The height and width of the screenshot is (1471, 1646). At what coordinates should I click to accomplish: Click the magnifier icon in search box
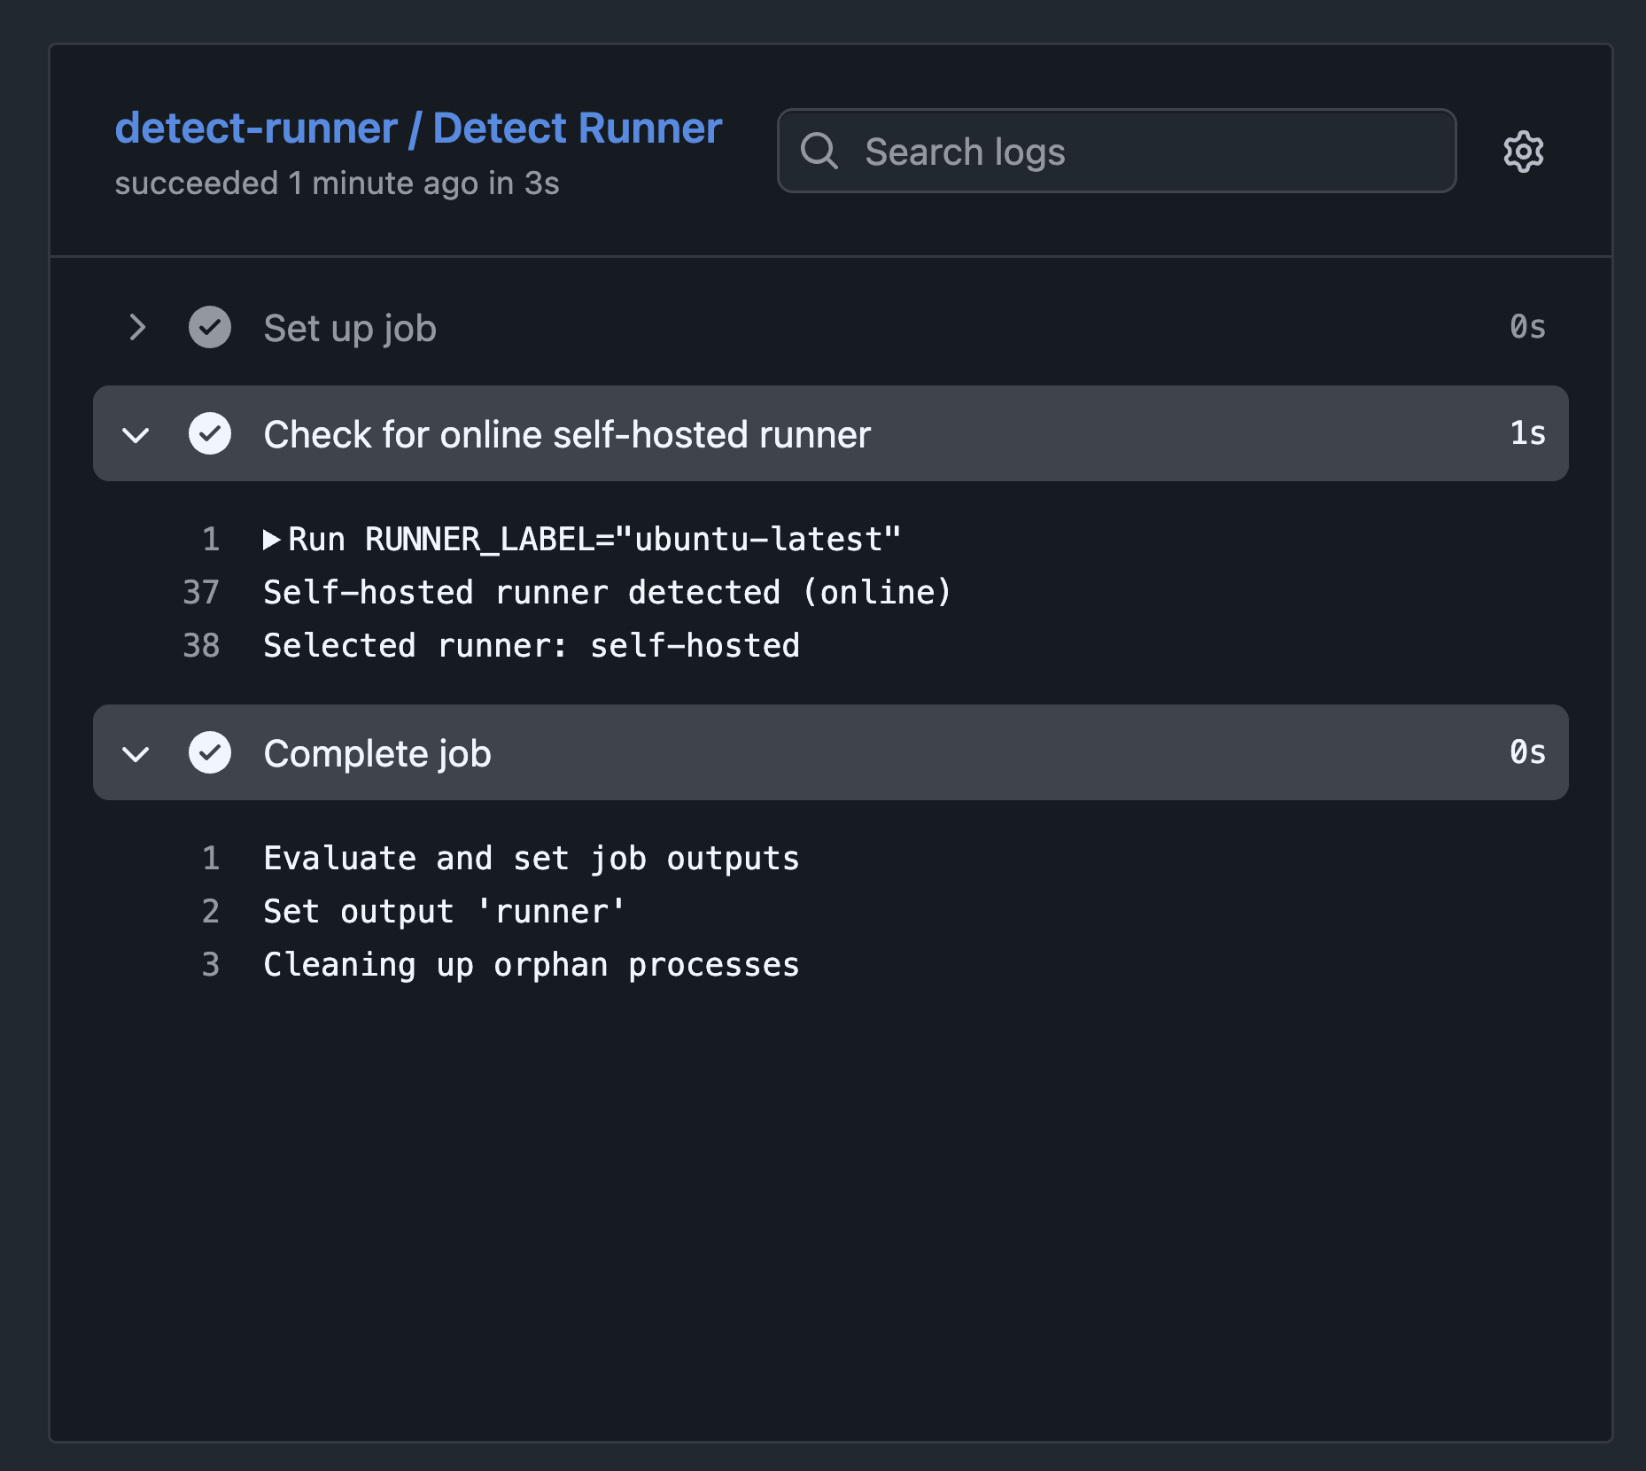819,152
